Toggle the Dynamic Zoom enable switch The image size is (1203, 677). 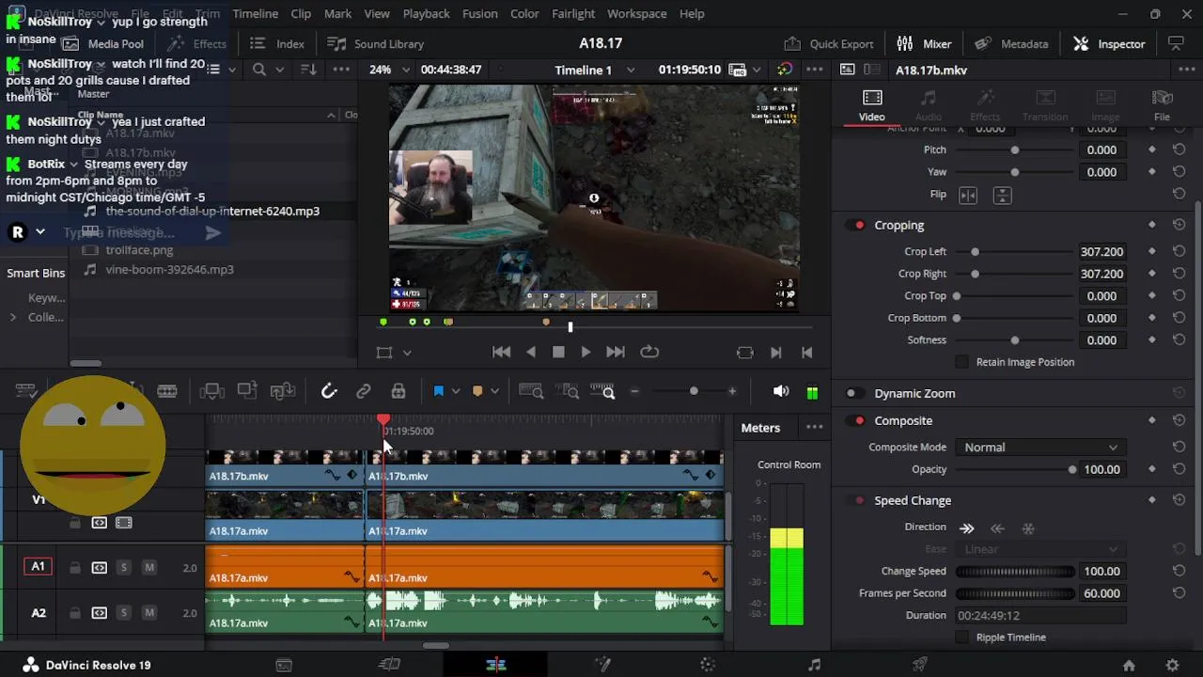coord(852,394)
